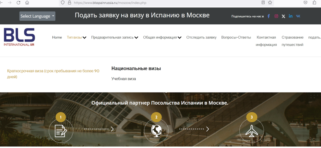Viewport: 321px width, 148px height.
Task: Reload the page with the refresh icon
Action: [x=18, y=3]
